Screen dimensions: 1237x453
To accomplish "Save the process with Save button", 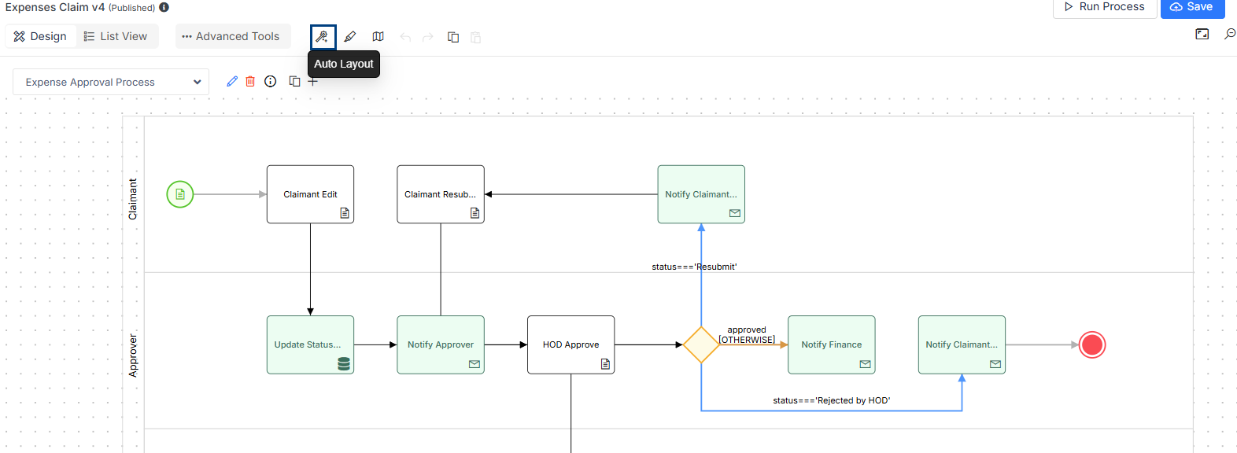I will click(x=1191, y=7).
